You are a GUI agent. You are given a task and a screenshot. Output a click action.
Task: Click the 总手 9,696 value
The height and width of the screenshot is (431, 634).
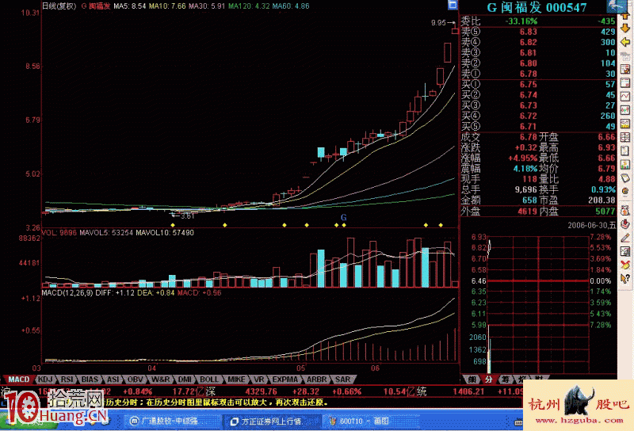(525, 189)
